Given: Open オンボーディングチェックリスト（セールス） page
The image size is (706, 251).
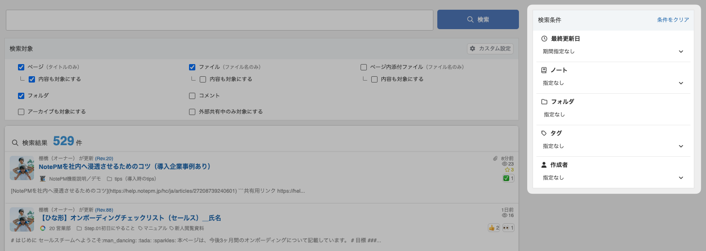Looking at the screenshot, I should [130, 218].
